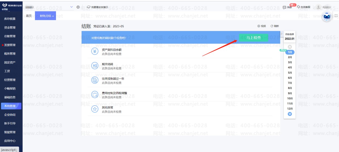This screenshot has width=339, height=152.
Task: Select month 11月
Action: pyautogui.click(x=290, y=103)
